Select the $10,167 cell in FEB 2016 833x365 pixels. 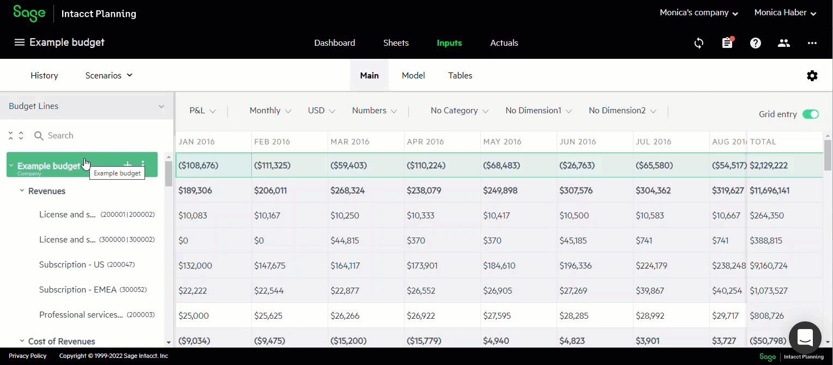(289, 215)
